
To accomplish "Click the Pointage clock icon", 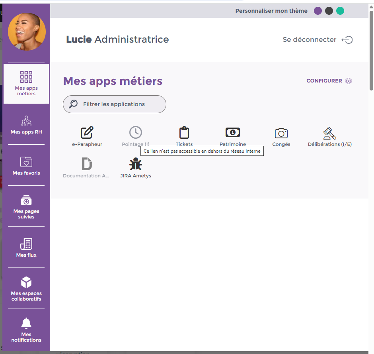I will click(x=136, y=132).
